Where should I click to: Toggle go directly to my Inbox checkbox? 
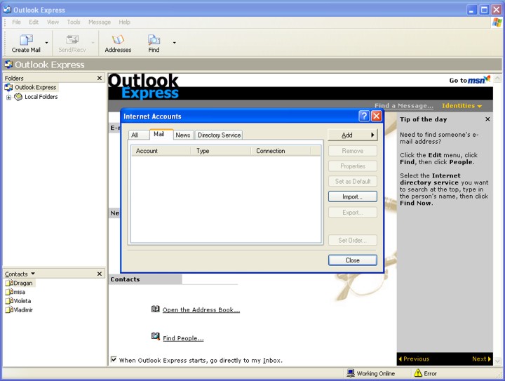click(114, 359)
